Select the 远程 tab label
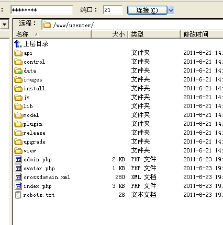Screen dimensions: 223x225 27,23
